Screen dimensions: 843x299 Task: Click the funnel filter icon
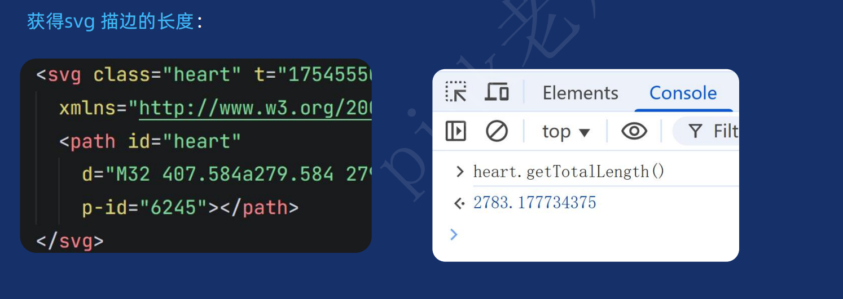pyautogui.click(x=695, y=132)
